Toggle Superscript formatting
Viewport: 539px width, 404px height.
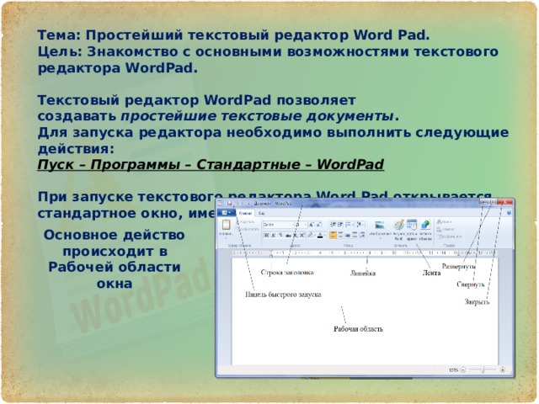[302, 236]
